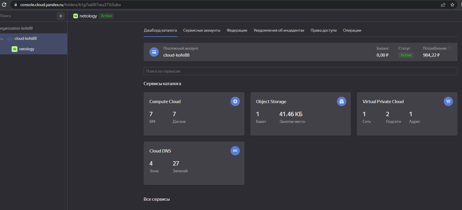Focus the sidebar Поиск search field
Viewport: 462px width, 210px height.
coord(28,16)
